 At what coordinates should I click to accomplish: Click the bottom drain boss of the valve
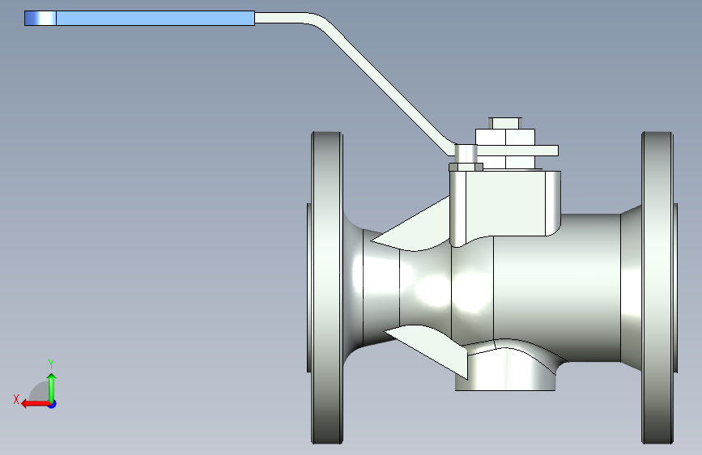pyautogui.click(x=505, y=368)
